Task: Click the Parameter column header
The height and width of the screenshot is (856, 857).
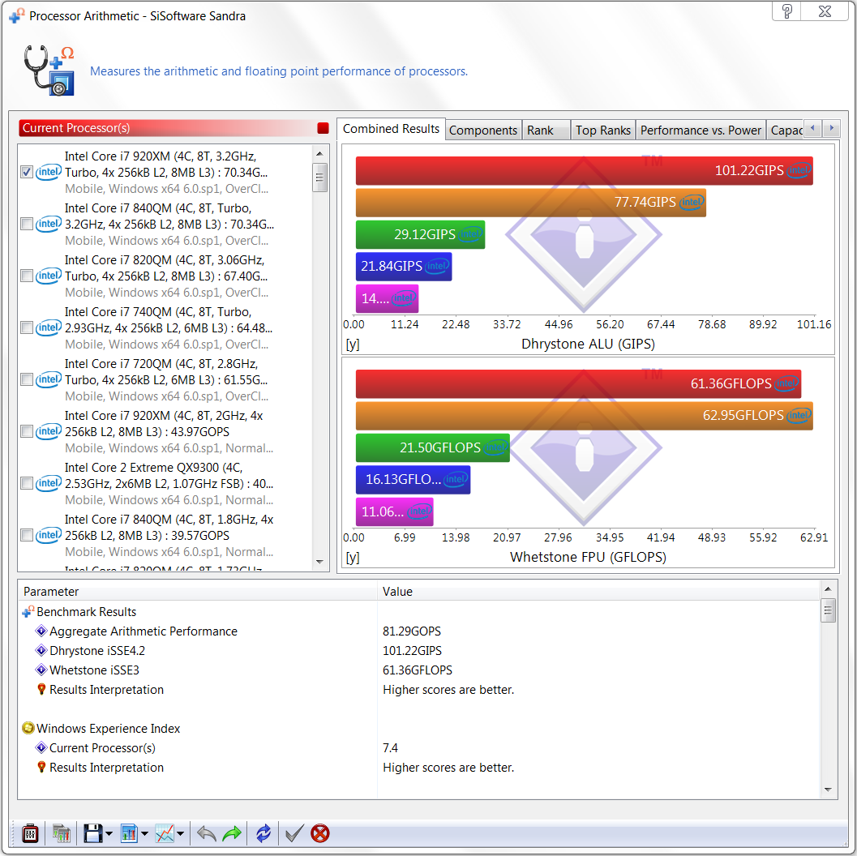Action: pos(197,592)
